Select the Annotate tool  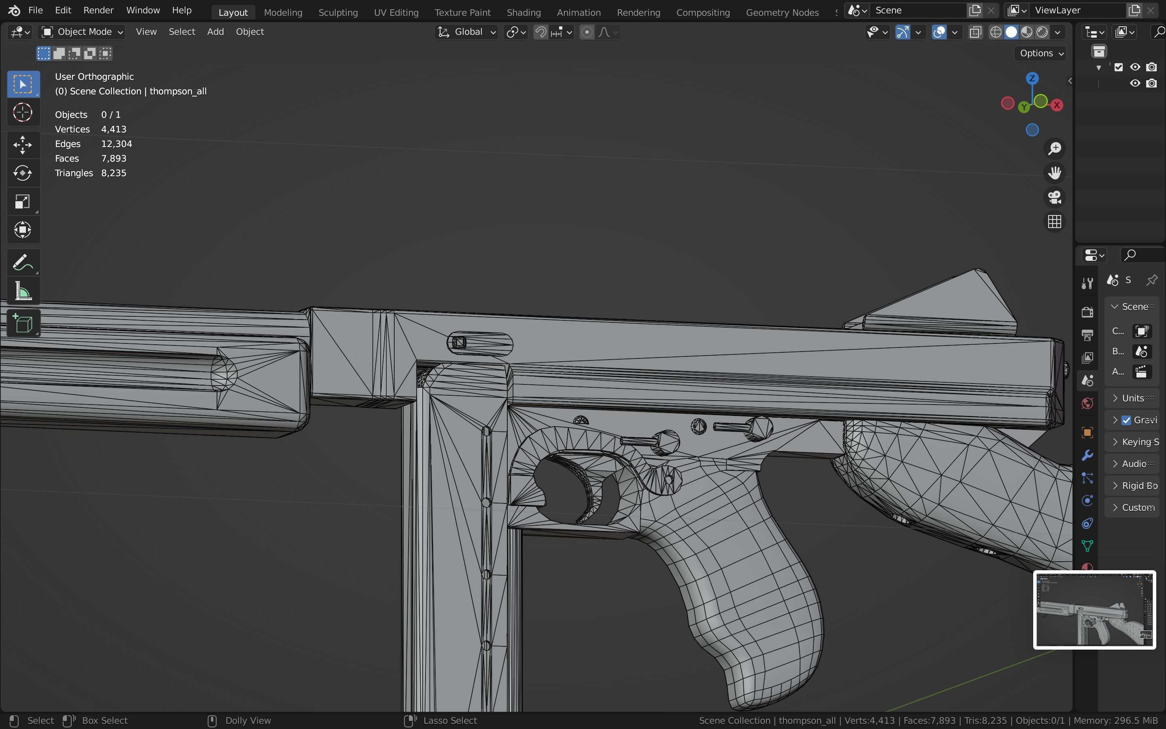pos(23,263)
